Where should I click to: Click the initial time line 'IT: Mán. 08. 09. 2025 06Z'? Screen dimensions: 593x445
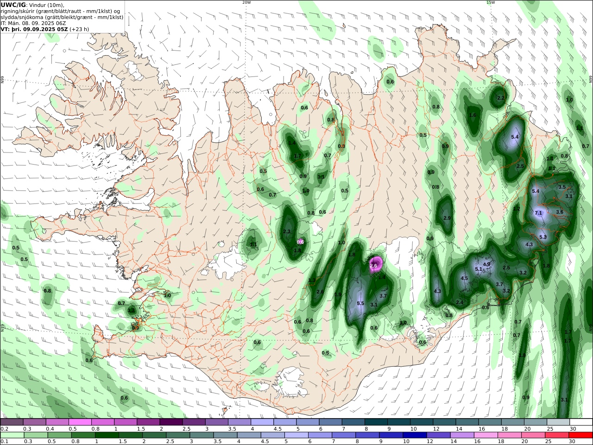coord(33,23)
